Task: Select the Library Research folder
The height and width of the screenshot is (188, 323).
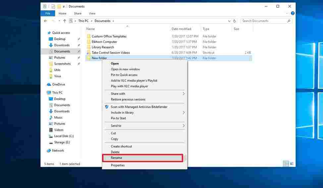Action: tap(103, 47)
